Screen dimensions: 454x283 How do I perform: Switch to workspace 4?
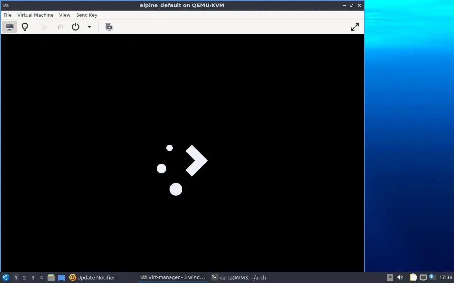click(41, 278)
